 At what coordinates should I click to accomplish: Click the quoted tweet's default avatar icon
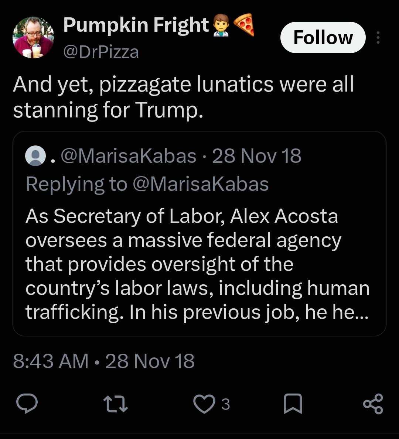tap(35, 156)
